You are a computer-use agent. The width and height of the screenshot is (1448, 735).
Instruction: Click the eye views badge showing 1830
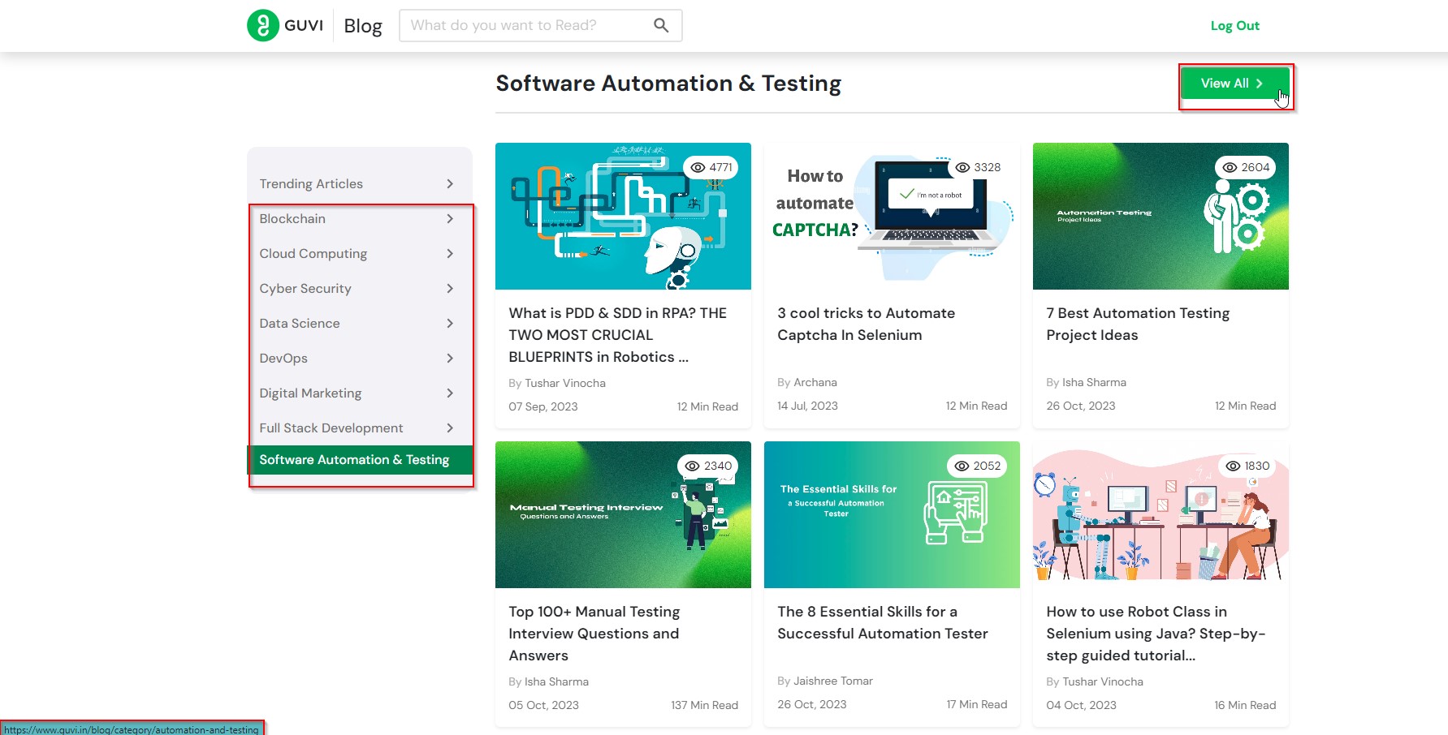(x=1247, y=466)
